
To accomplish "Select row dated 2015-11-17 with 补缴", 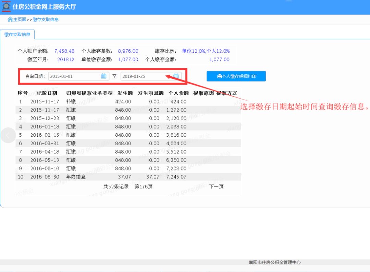I will click(x=128, y=102).
